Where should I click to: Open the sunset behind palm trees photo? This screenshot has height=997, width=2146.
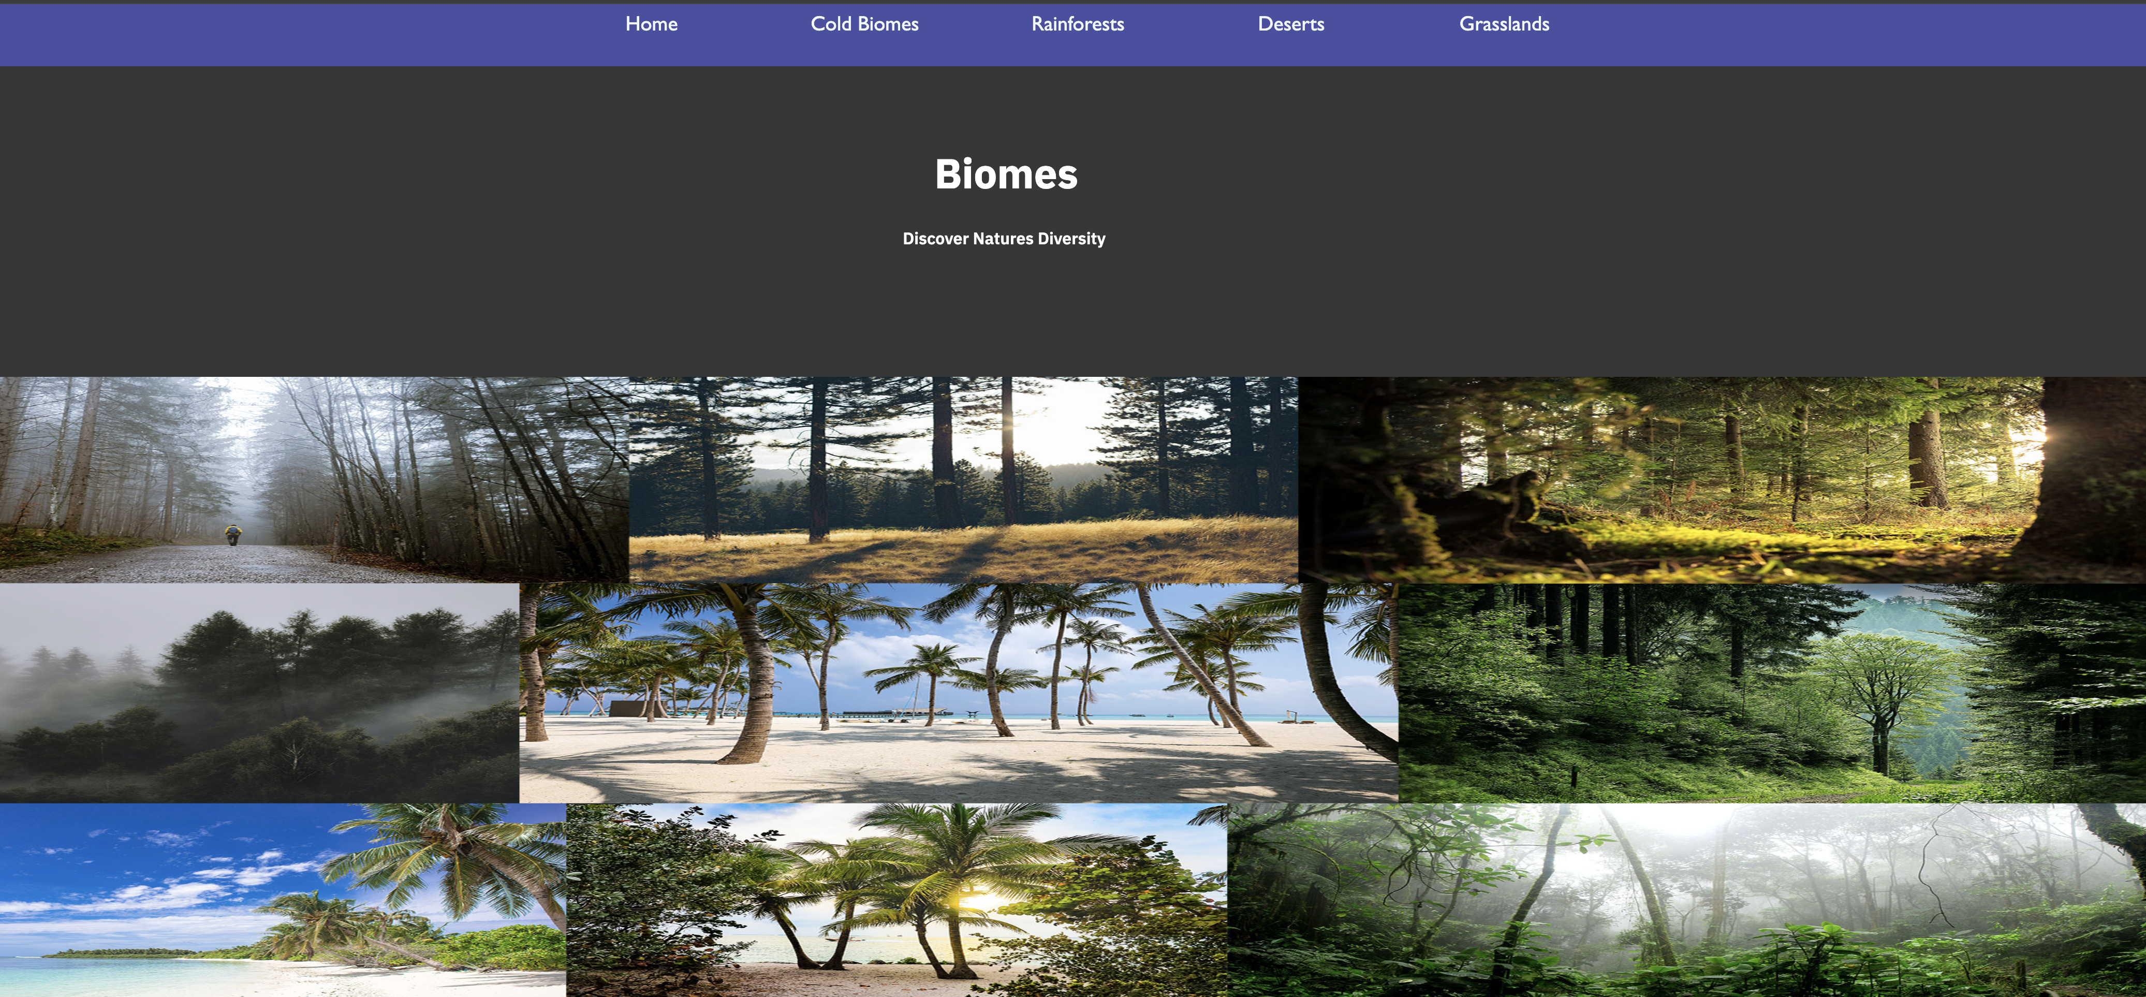pos(895,900)
